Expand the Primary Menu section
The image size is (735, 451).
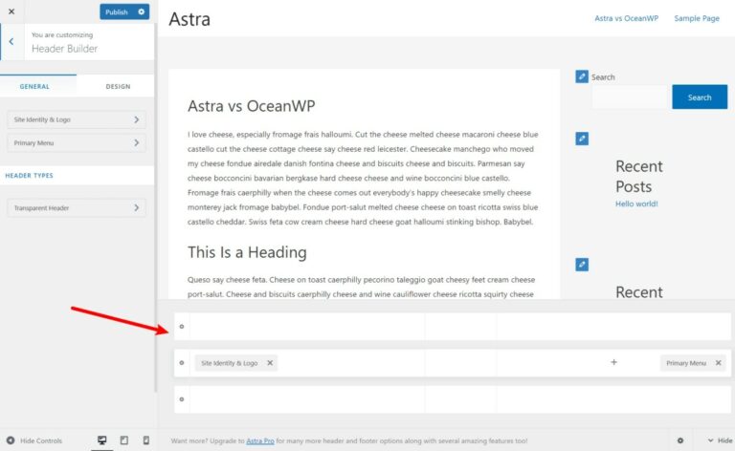77,143
